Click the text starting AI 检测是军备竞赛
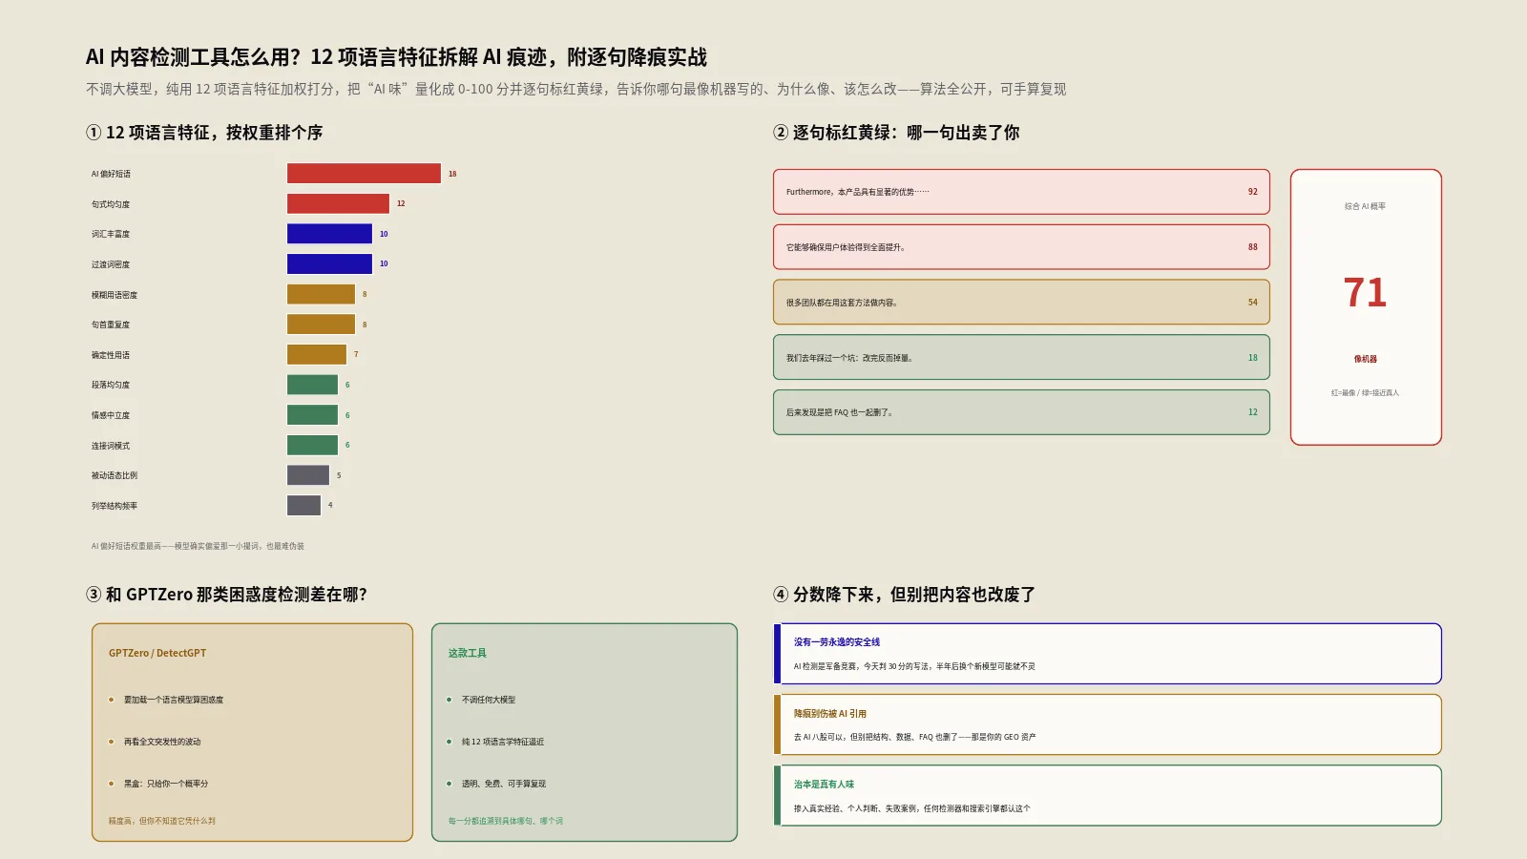 [x=914, y=666]
